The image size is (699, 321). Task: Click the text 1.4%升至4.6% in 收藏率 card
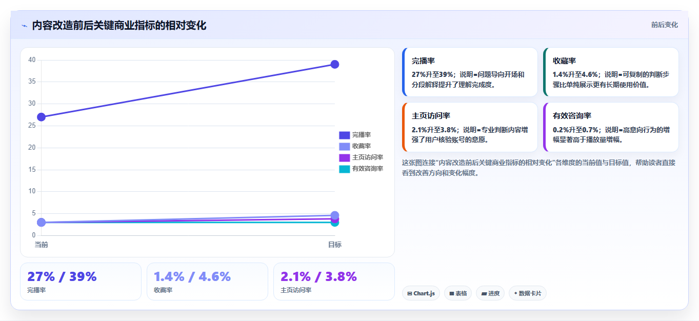point(575,74)
